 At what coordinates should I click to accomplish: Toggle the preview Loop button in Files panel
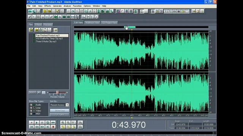(x=44, y=93)
